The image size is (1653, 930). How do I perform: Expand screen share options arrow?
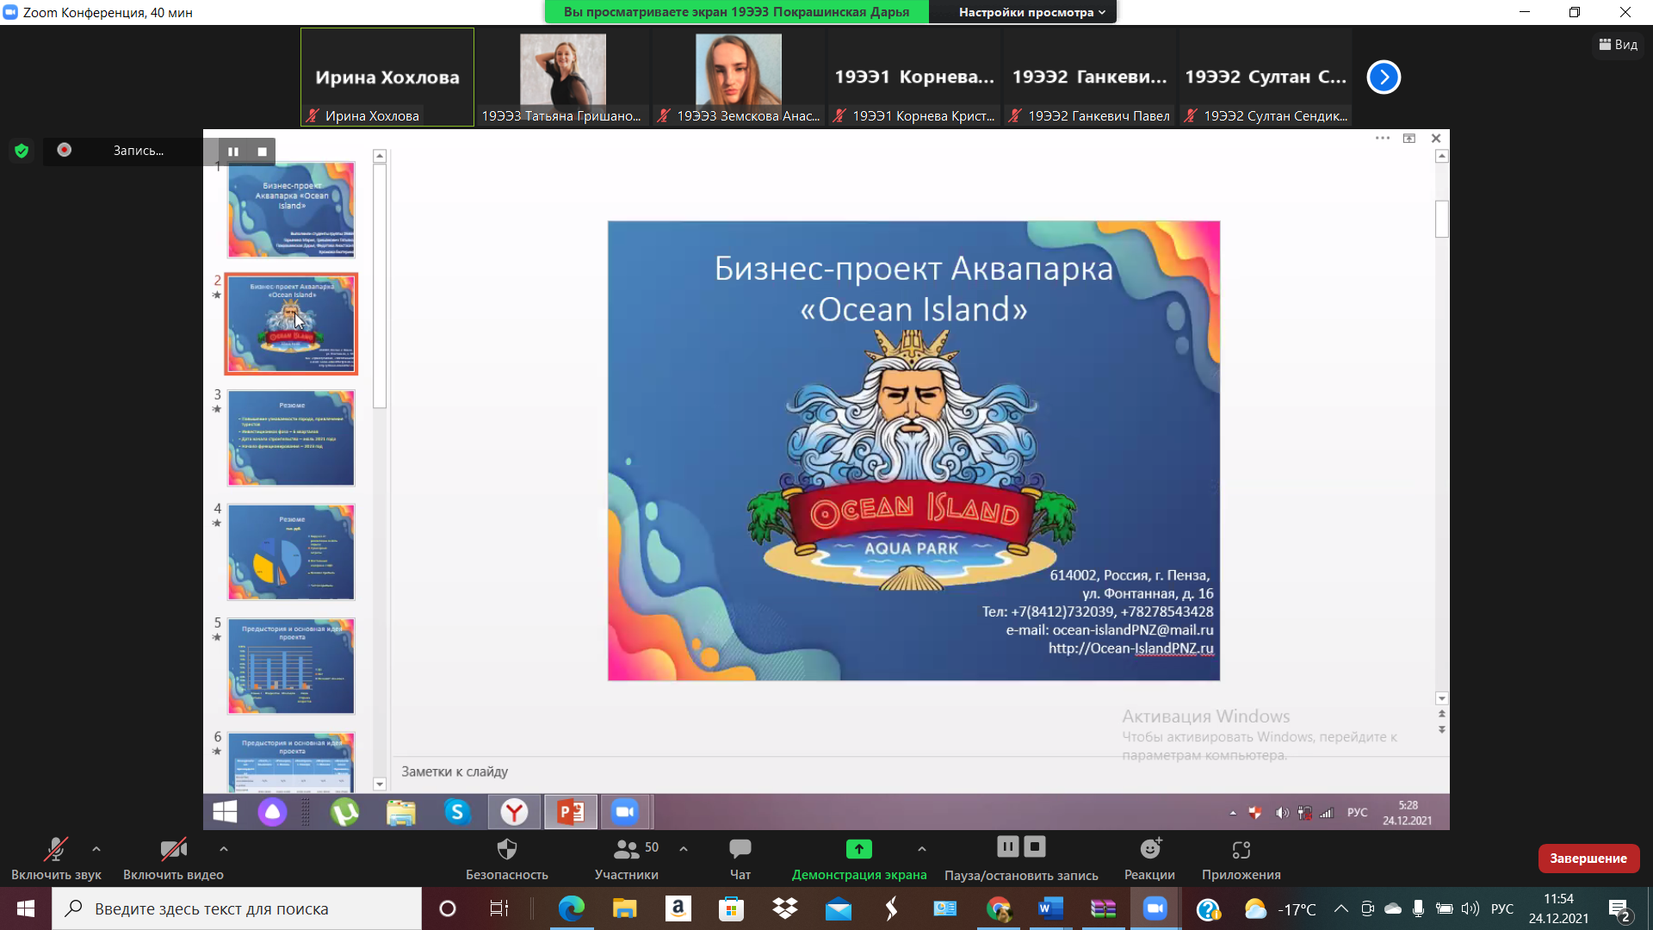coord(922,849)
